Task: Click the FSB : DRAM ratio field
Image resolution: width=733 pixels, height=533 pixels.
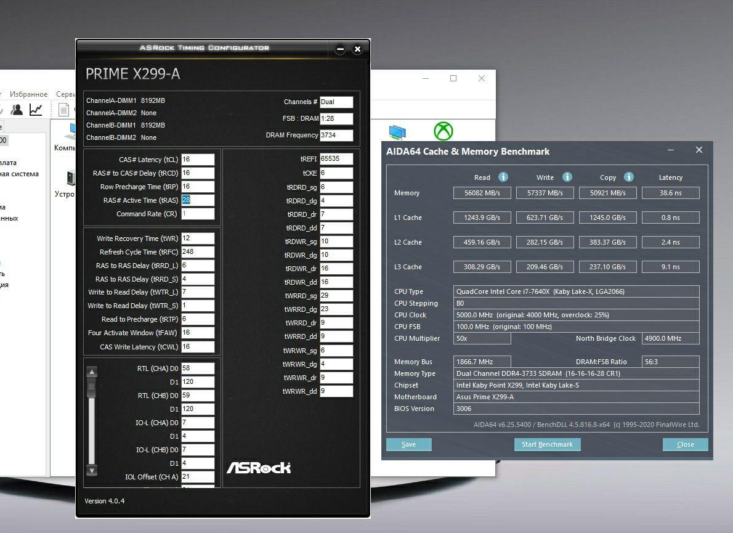Action: point(336,119)
